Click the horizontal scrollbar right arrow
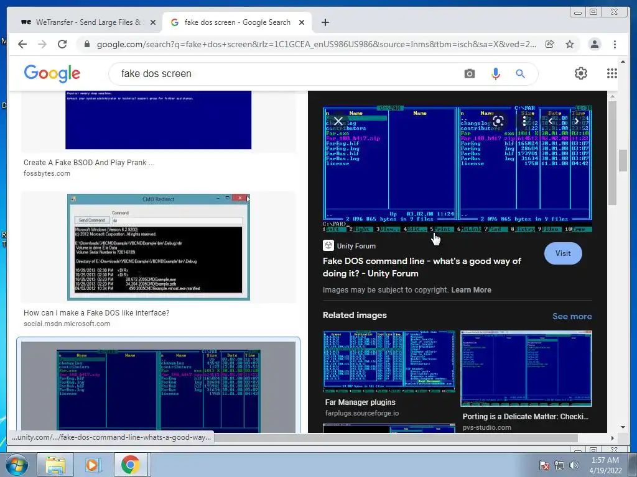 pos(613,438)
